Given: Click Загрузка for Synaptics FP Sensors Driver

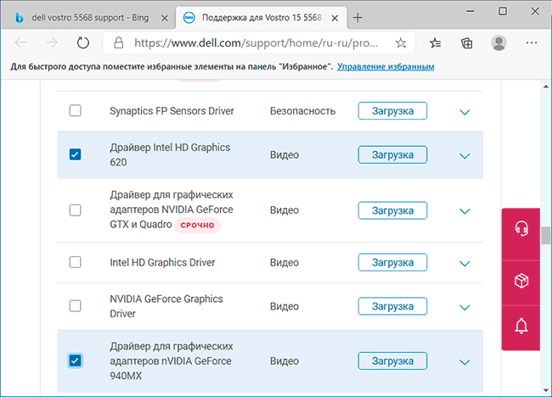Looking at the screenshot, I should tap(392, 111).
